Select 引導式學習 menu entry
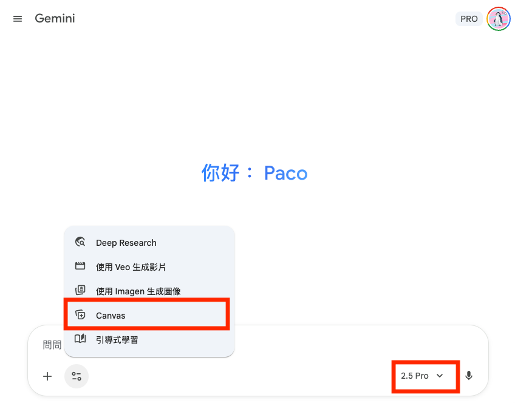Screen dimensions: 515x403 tap(117, 340)
